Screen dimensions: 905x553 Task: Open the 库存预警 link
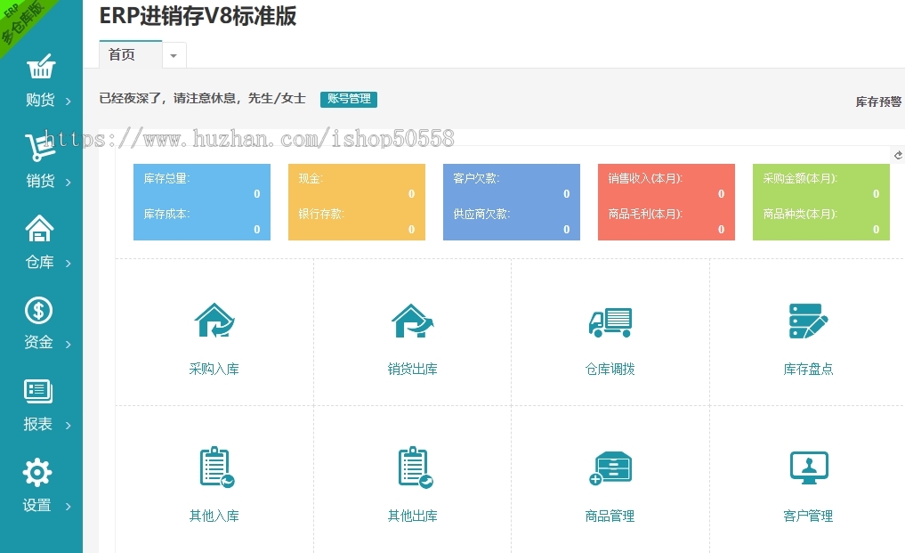pyautogui.click(x=878, y=102)
